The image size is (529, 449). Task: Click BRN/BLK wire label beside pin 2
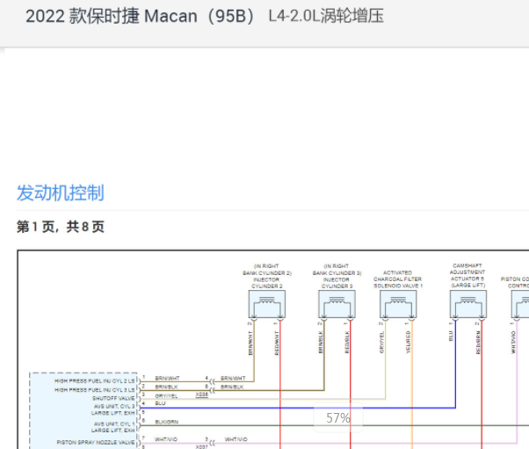click(166, 387)
